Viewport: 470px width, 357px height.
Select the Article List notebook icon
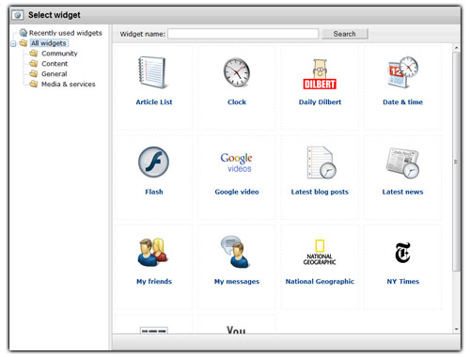152,72
